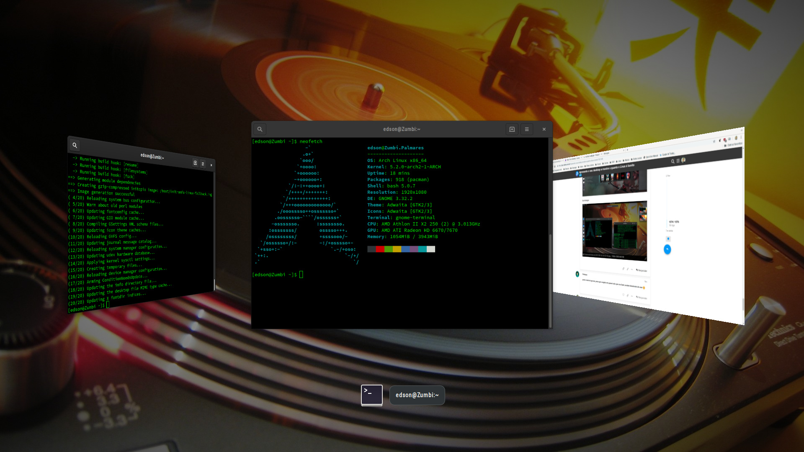The width and height of the screenshot is (804, 452).
Task: Click the white neofetch color block
Action: point(431,249)
